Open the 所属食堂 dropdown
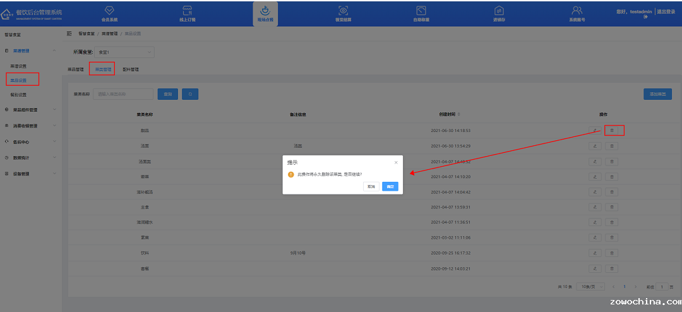682x312 pixels. click(x=124, y=52)
